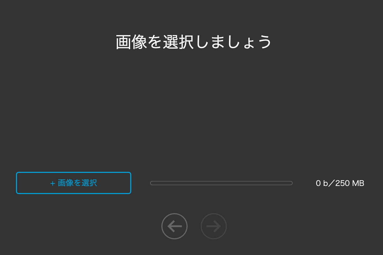Click the right-pointing navigation arrow
383x255 pixels.
tap(214, 226)
